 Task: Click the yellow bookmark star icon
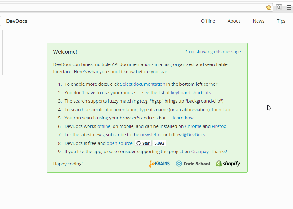click(269, 8)
